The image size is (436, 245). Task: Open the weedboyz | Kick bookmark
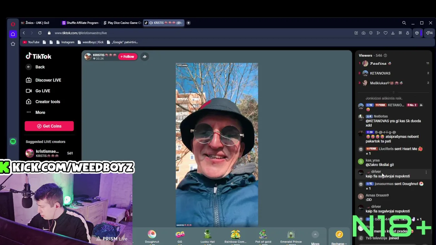click(90, 42)
